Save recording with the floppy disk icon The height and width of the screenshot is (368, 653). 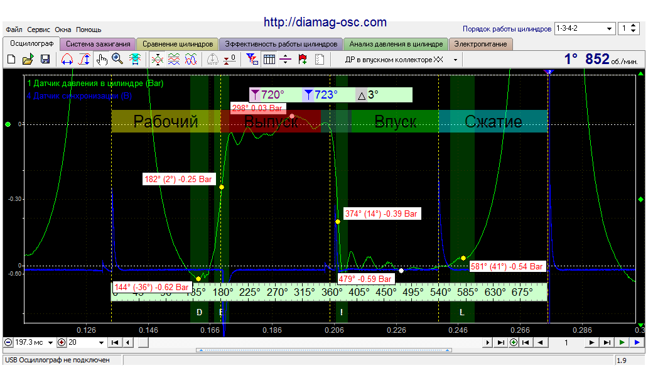pyautogui.click(x=45, y=59)
